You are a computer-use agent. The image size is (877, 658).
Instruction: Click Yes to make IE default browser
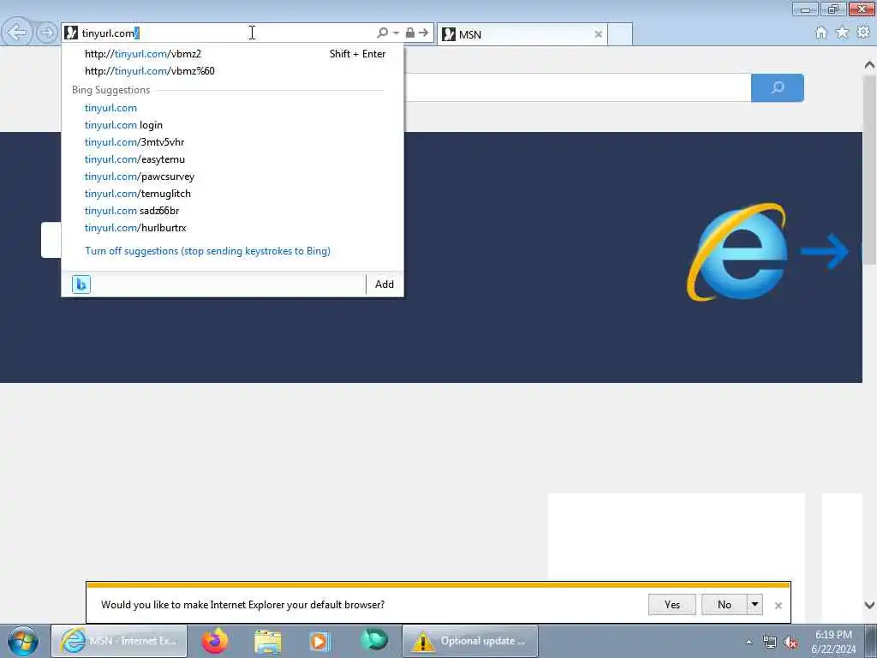(x=671, y=605)
